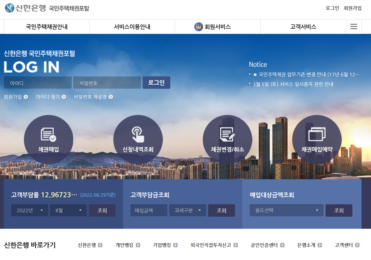Open 고객서비스 menu
The image size is (371, 260).
coord(303,27)
